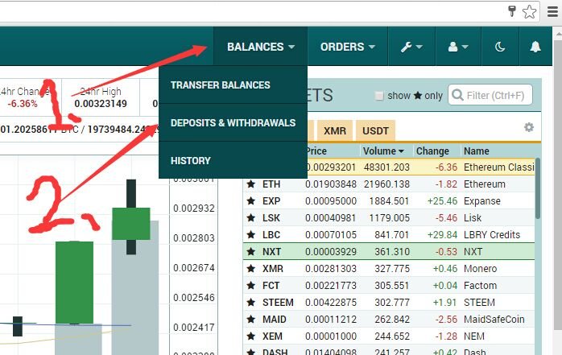The height and width of the screenshot is (355, 562).
Task: Select the MAID market ticker
Action: point(275,319)
